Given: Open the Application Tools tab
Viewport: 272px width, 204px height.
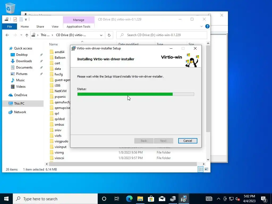Looking at the screenshot, I should click(78, 27).
